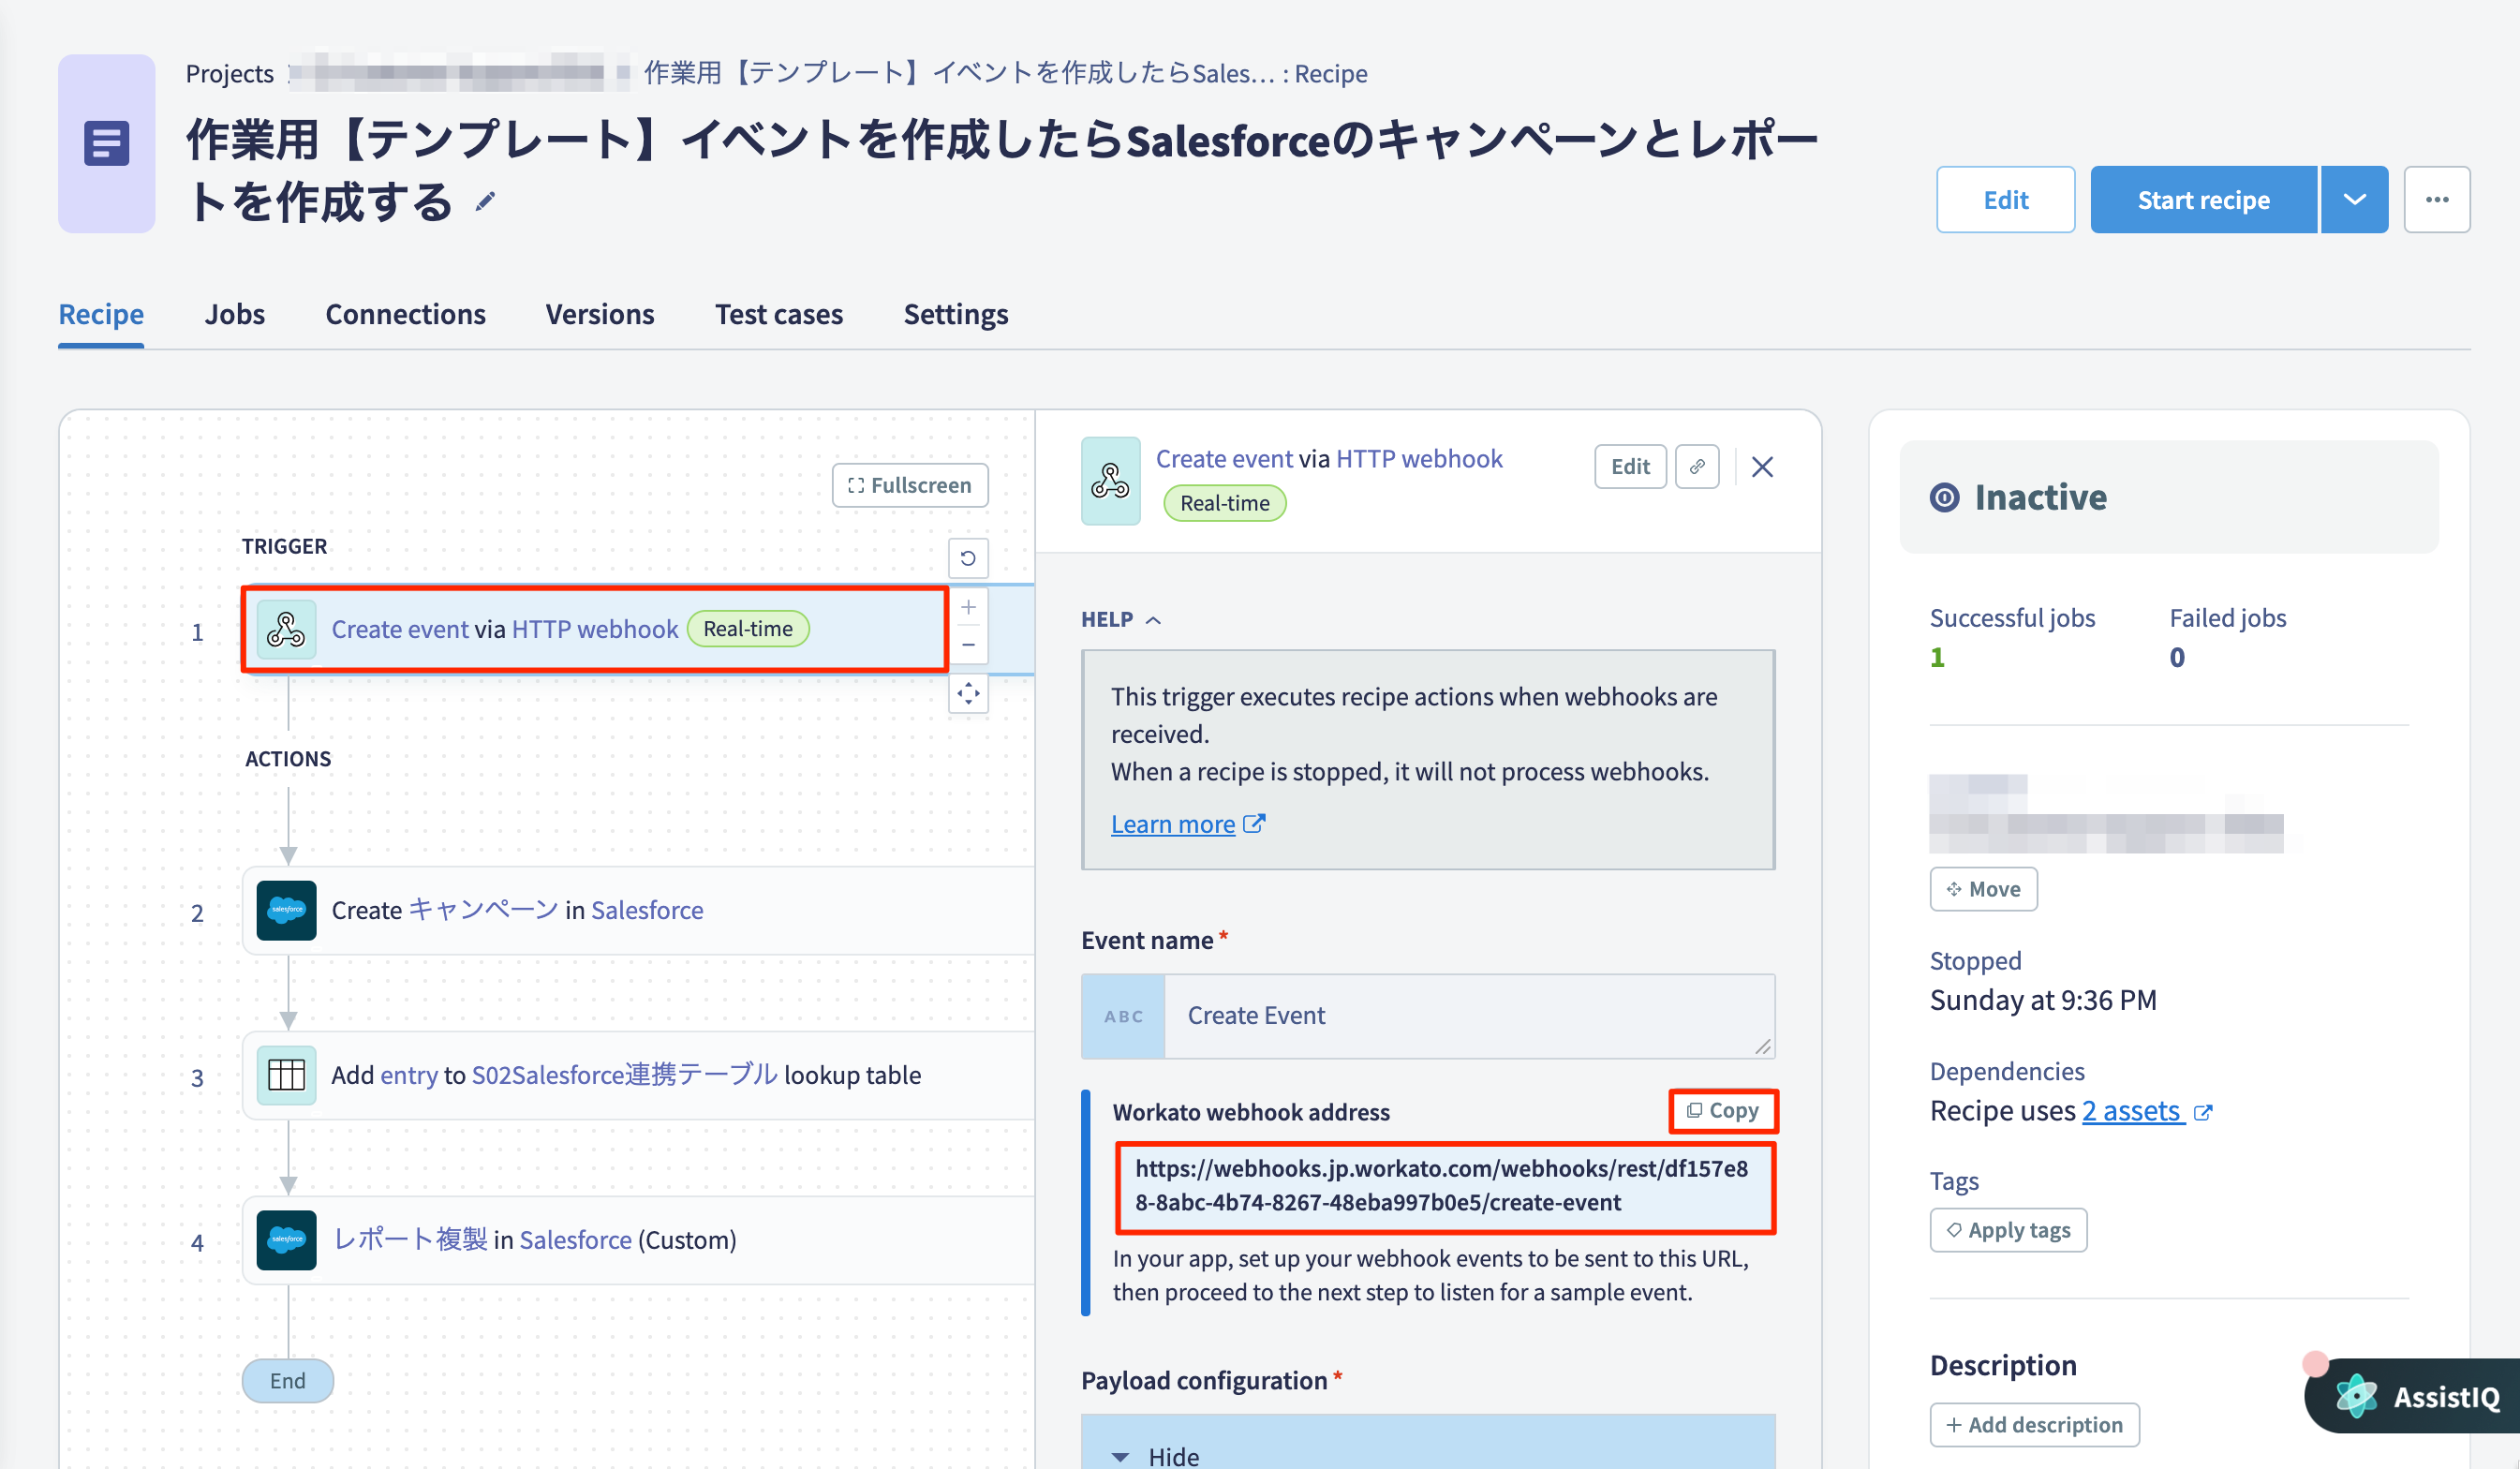Click HTTP webhook link in panel header
Screen dimensions: 2520x1469
click(x=1419, y=459)
